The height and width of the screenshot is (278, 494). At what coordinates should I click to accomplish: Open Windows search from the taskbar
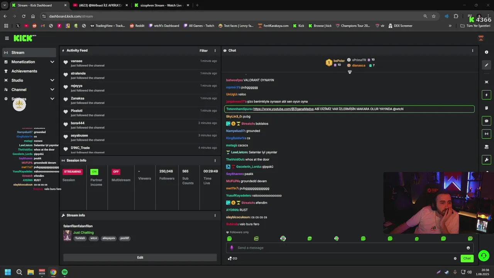(19, 272)
